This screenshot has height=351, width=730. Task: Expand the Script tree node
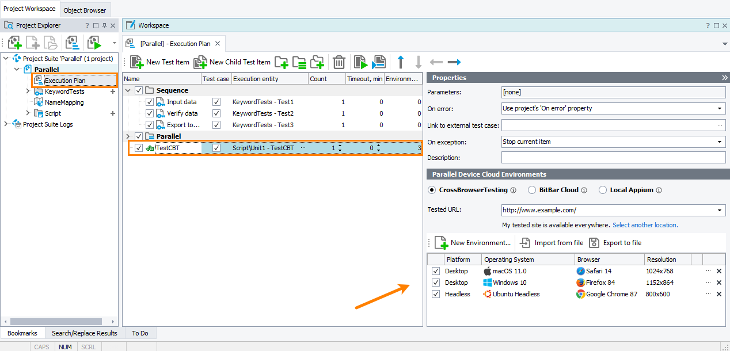28,113
